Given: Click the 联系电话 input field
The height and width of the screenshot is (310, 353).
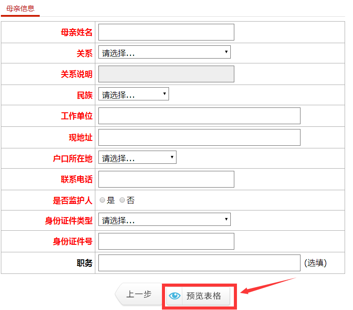Looking at the screenshot, I should coord(166,179).
